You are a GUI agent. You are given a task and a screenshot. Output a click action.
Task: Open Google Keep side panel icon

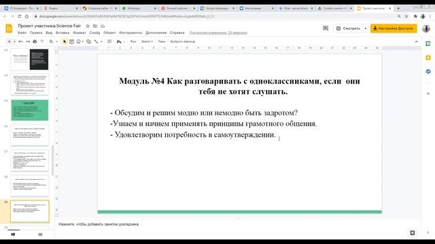tap(428, 58)
